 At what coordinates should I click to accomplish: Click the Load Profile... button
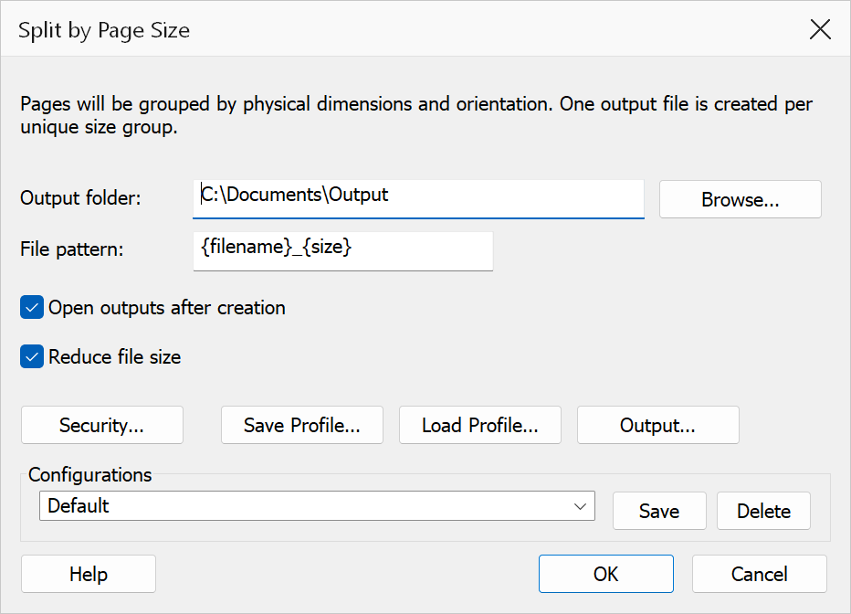pos(479,425)
